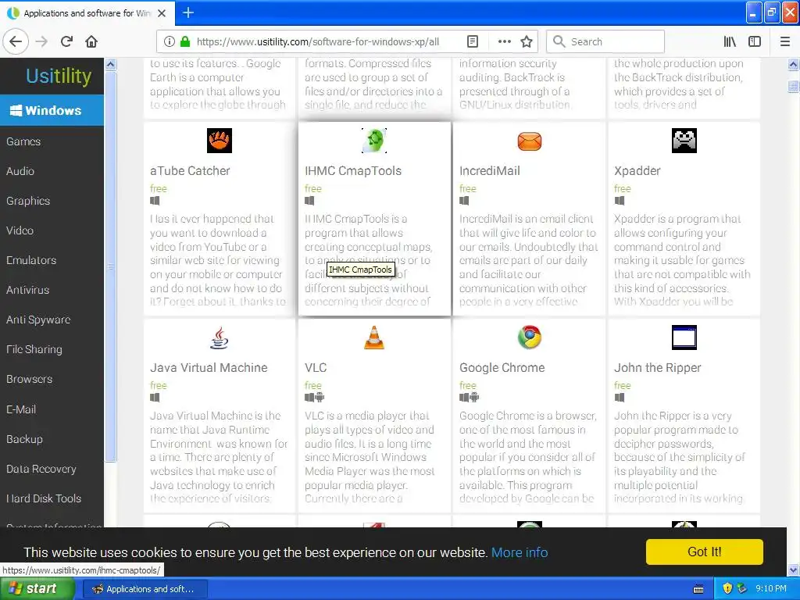The image size is (800, 600).
Task: Click the URL address field
Action: coord(317,41)
